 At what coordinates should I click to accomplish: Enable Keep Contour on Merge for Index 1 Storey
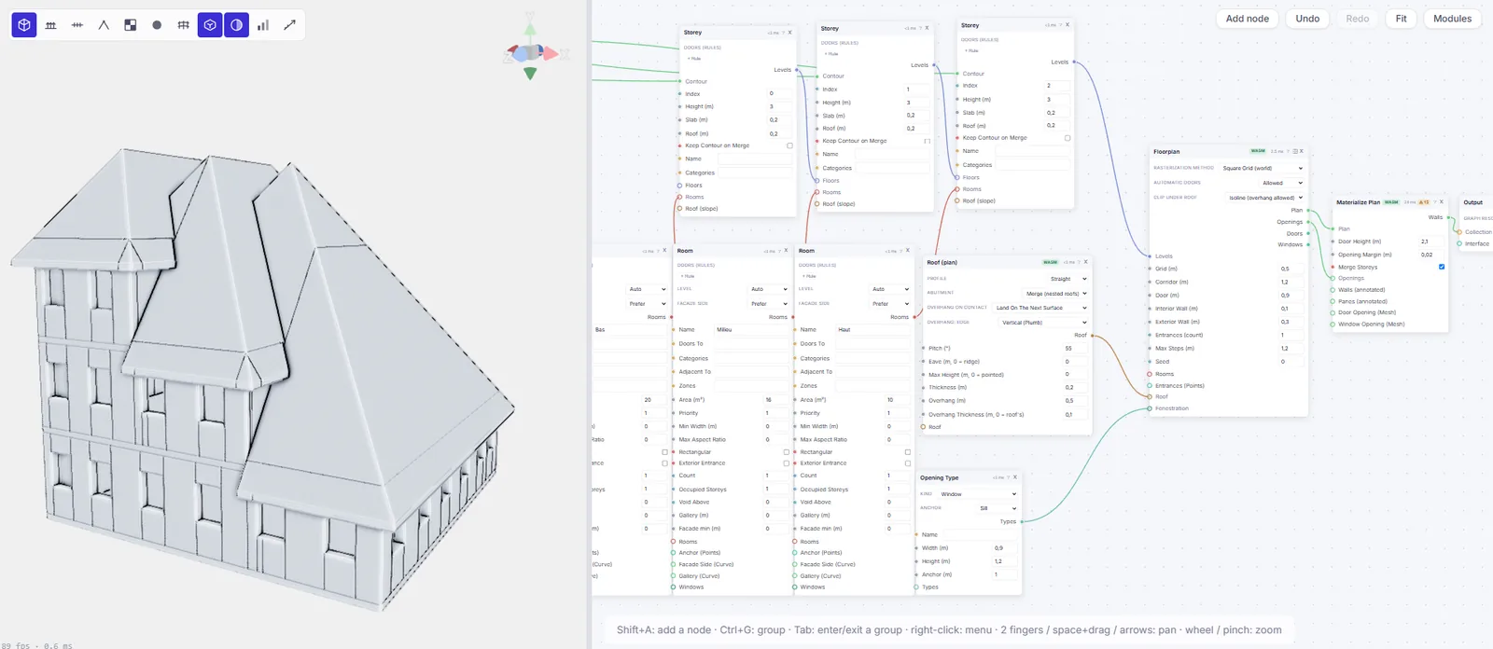[927, 141]
